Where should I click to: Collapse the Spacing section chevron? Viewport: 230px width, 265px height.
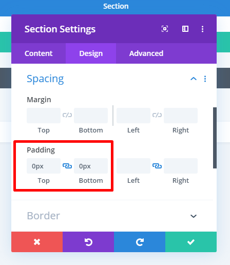tap(194, 79)
